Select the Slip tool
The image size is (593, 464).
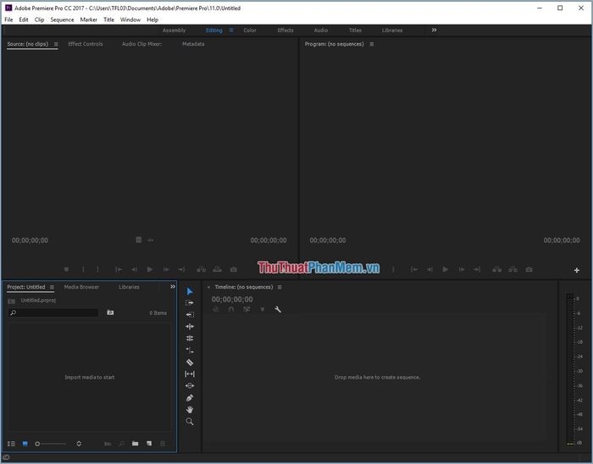pyautogui.click(x=190, y=373)
